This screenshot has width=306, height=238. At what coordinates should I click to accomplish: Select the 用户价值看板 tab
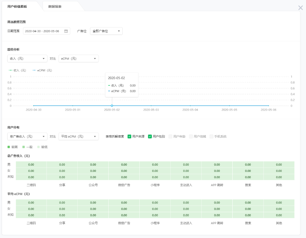17,7
